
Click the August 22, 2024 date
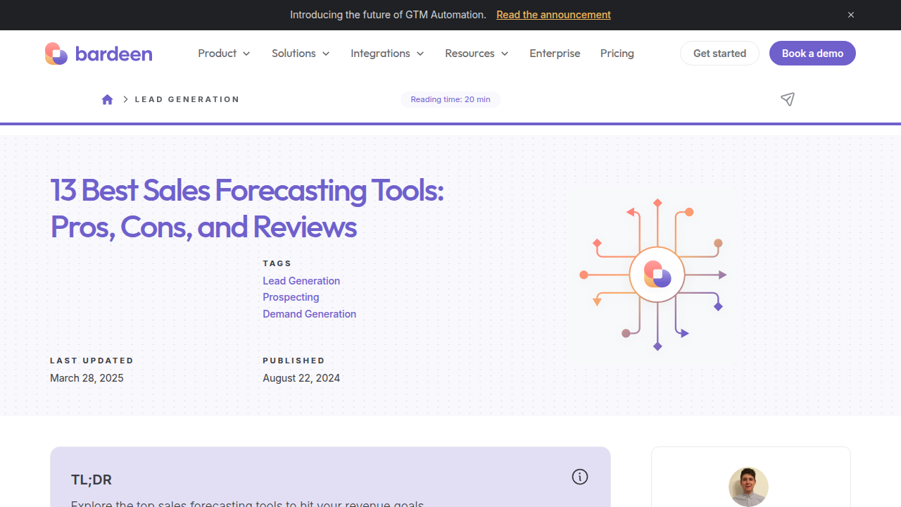[x=301, y=378]
